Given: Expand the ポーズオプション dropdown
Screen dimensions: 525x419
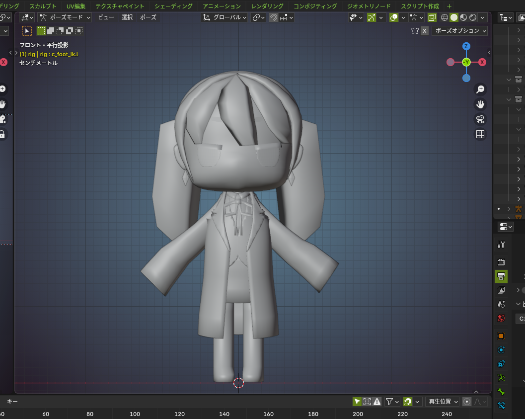Looking at the screenshot, I should coord(459,31).
